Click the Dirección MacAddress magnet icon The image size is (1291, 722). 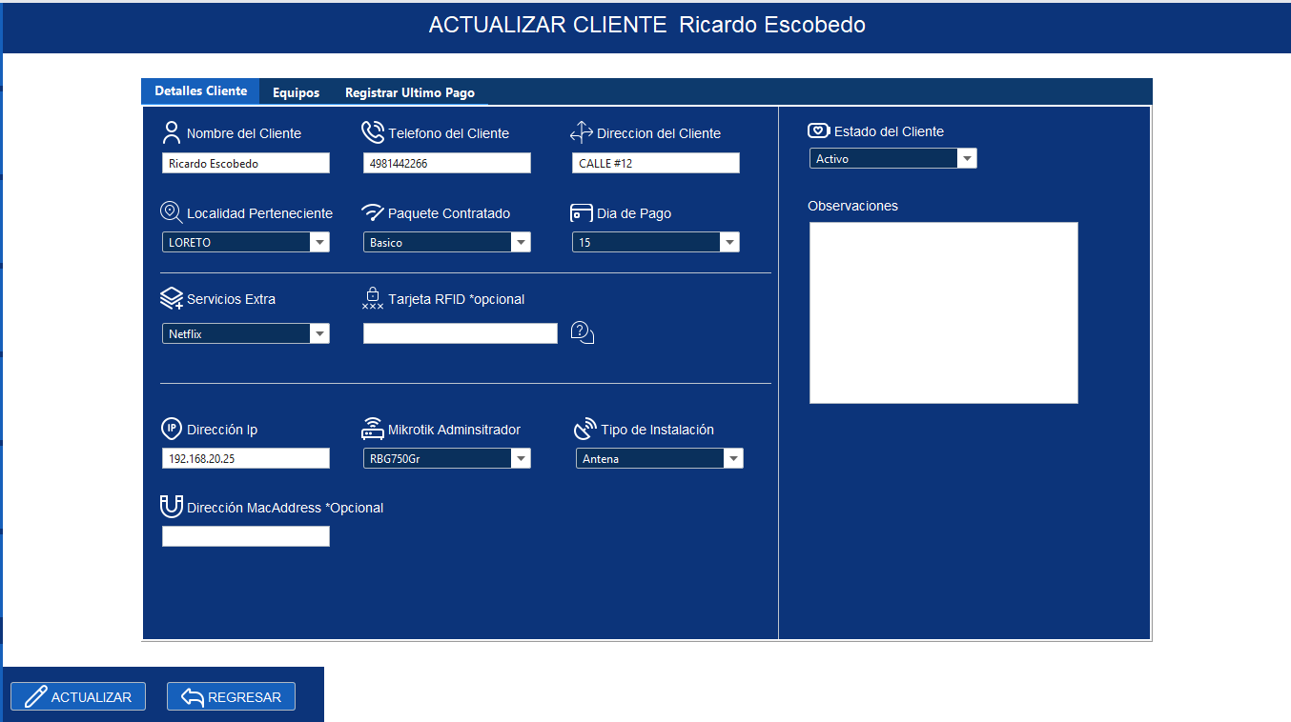click(x=172, y=506)
